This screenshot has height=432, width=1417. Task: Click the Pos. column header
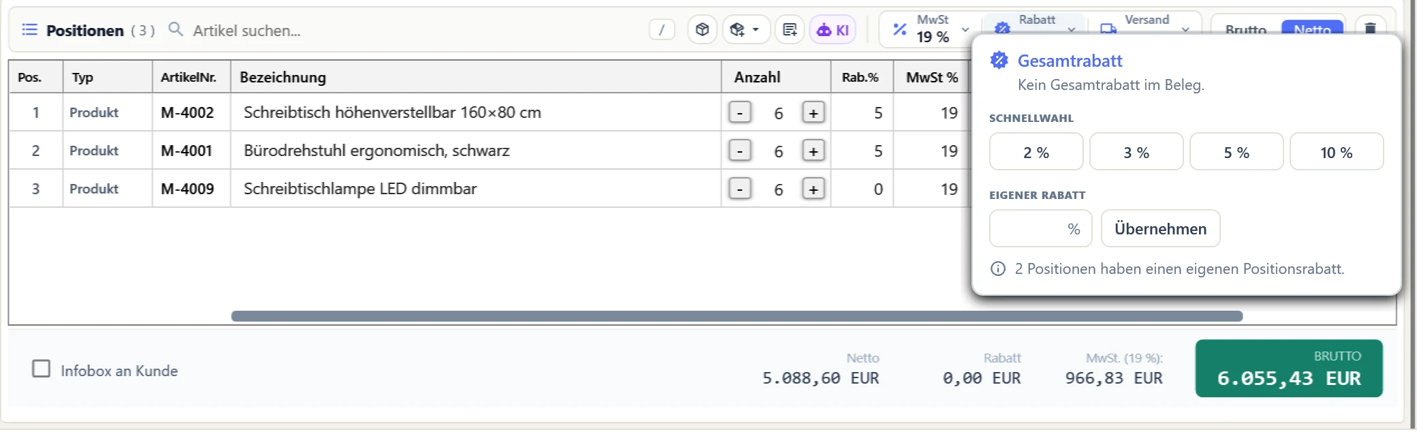pyautogui.click(x=35, y=77)
